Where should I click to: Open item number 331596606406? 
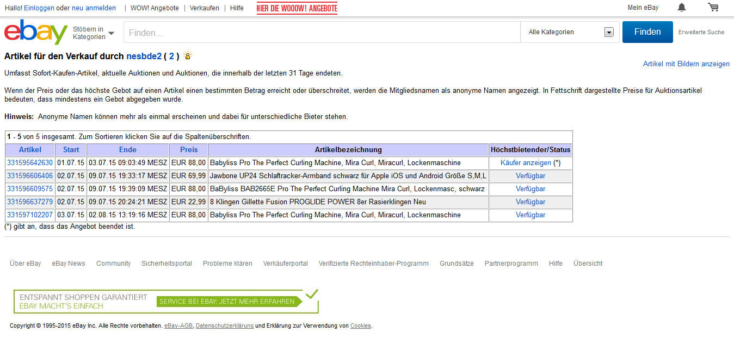point(30,176)
